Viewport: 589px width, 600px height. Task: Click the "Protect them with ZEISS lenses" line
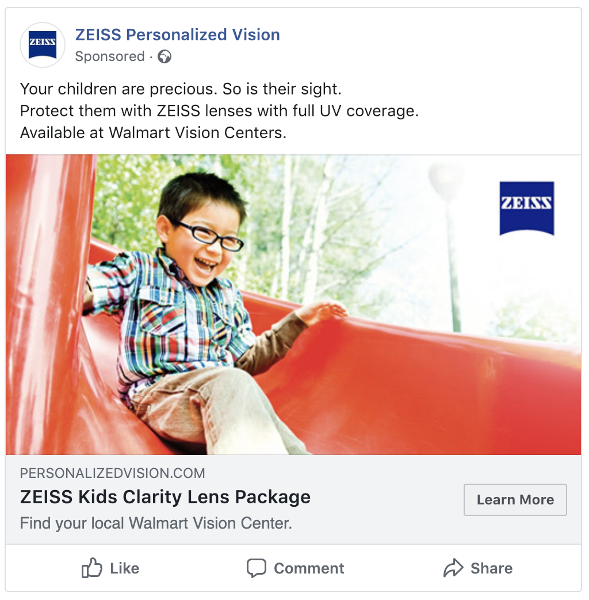tap(219, 111)
